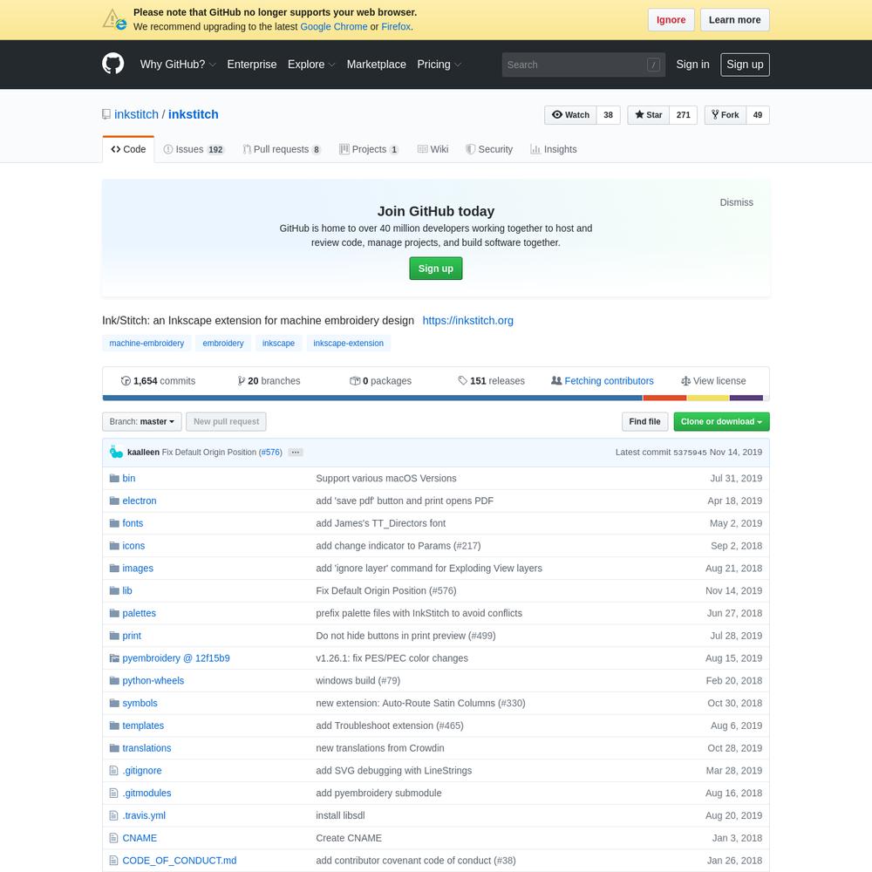Click the submodule icon for pyembroidery

point(114,657)
